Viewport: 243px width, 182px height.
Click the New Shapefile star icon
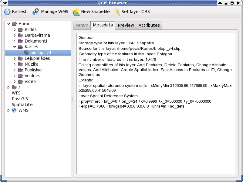76,12
